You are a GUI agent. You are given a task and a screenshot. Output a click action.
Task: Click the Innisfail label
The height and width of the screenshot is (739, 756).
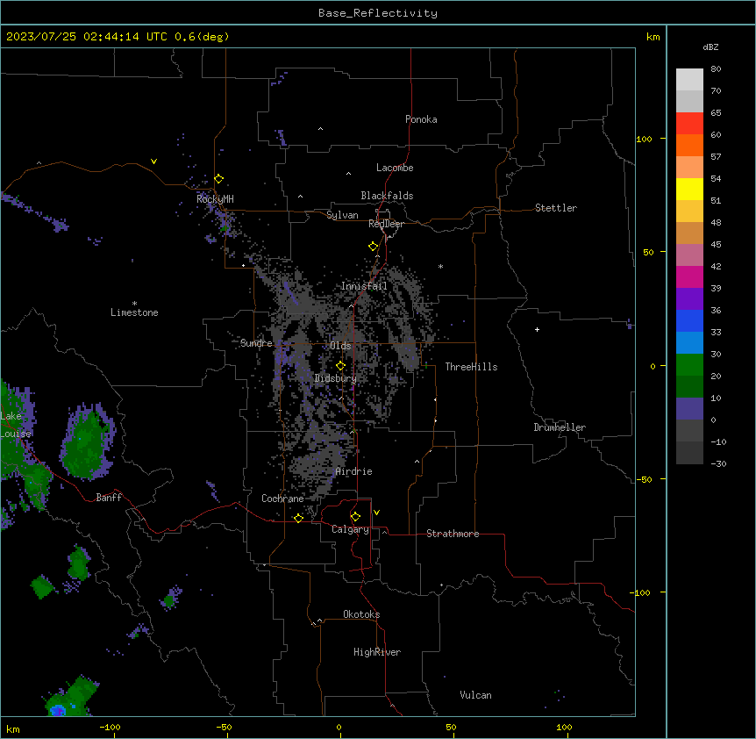364,286
